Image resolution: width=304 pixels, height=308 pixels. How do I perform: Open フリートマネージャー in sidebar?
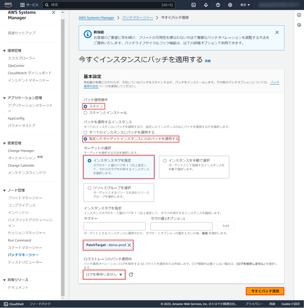[x=25, y=198]
